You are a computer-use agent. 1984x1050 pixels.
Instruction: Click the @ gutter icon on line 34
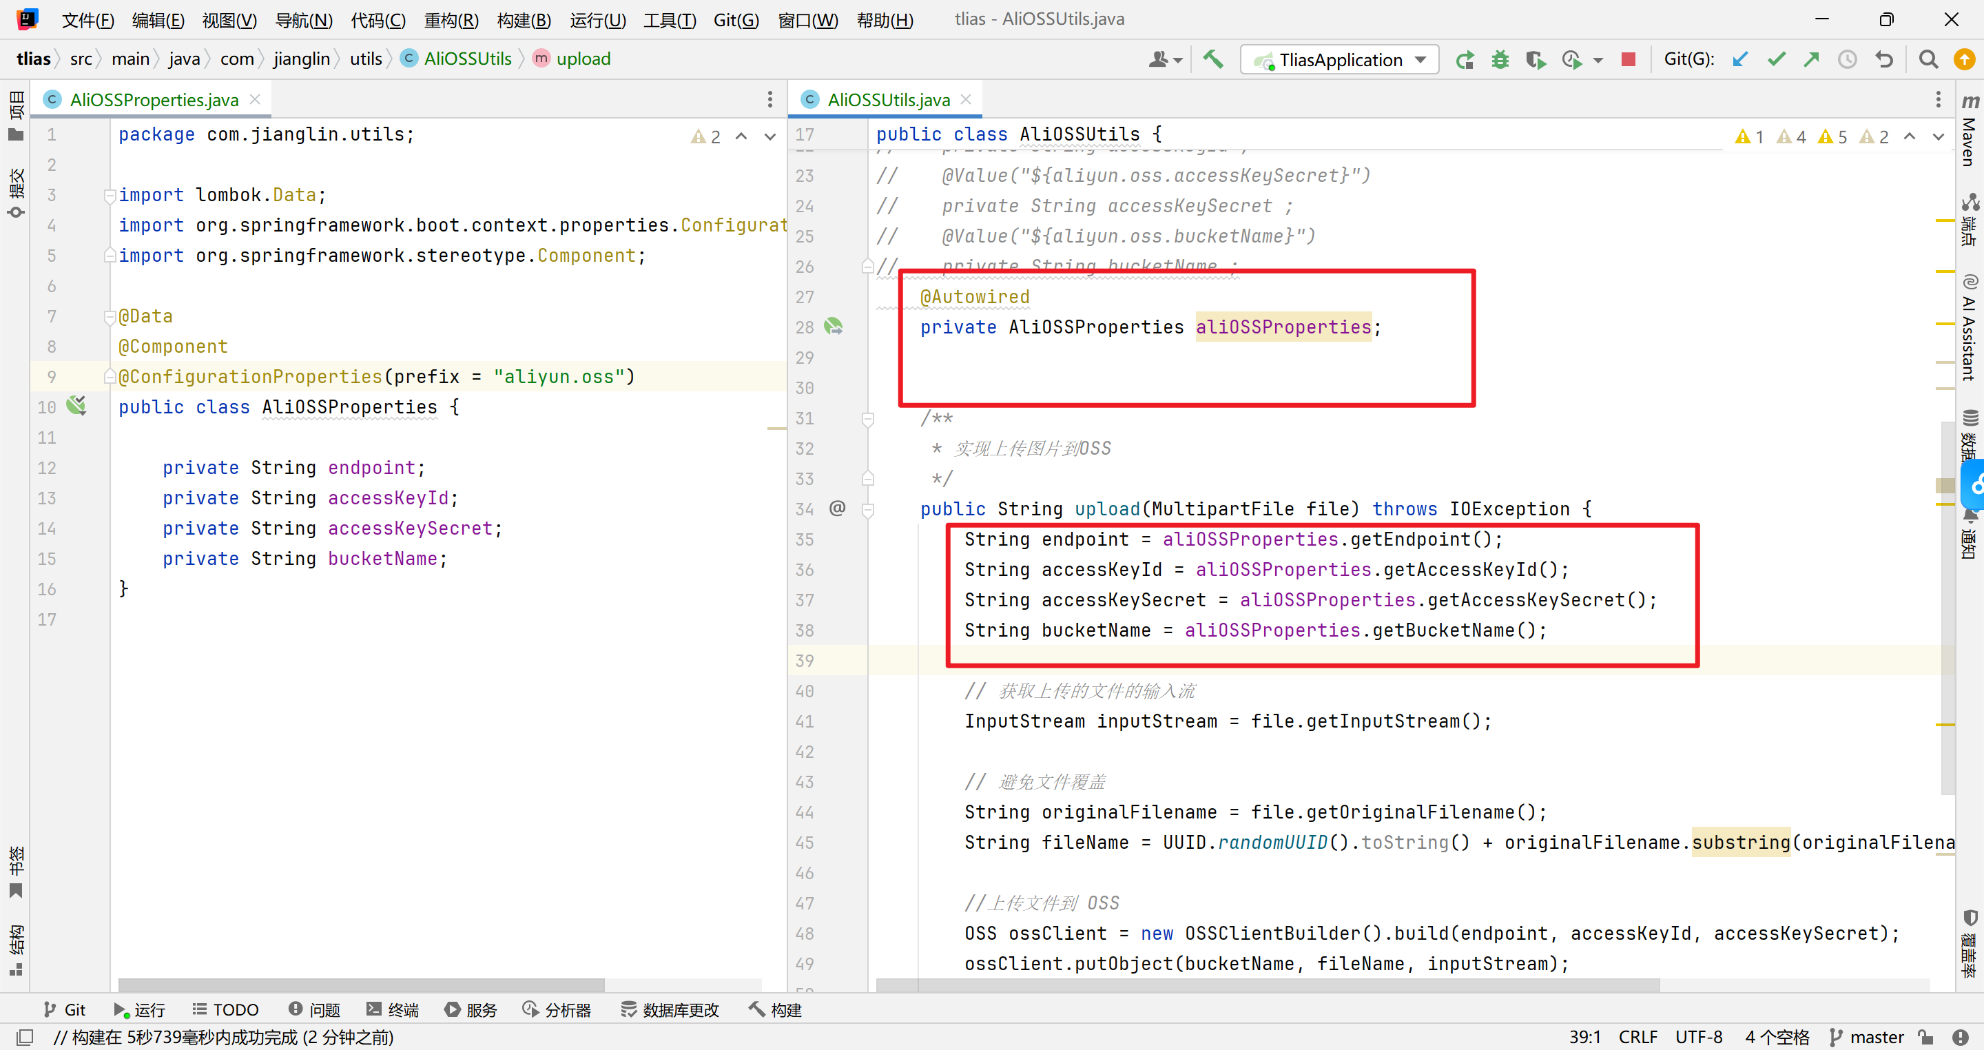(837, 508)
